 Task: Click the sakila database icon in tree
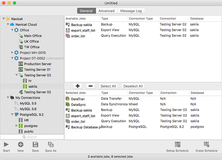pyautogui.click(x=25, y=86)
